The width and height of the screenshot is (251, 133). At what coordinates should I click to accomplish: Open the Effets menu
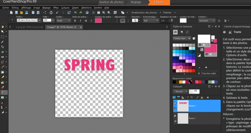(56, 8)
